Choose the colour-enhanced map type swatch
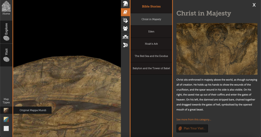 pyautogui.click(x=6, y=119)
